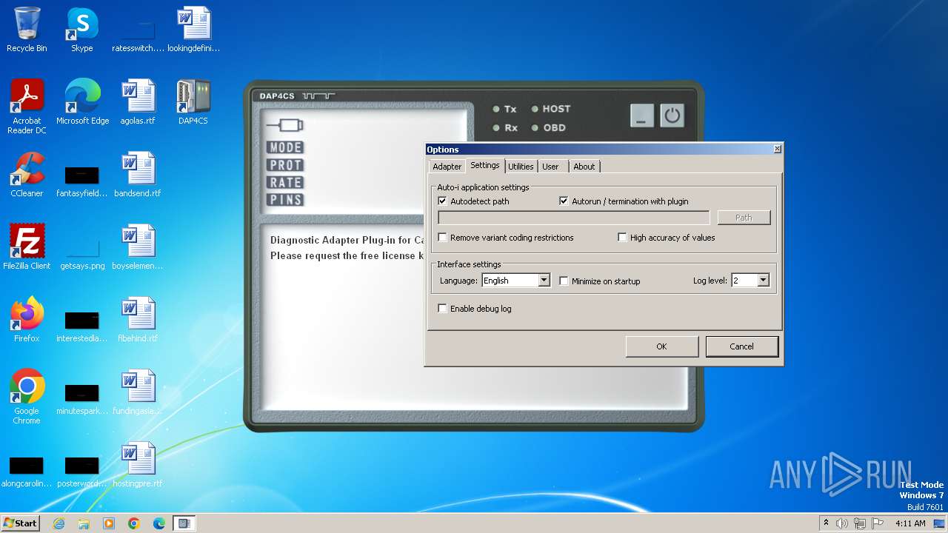Click the Chrome taskbar icon
This screenshot has height=533, width=948.
tap(134, 523)
